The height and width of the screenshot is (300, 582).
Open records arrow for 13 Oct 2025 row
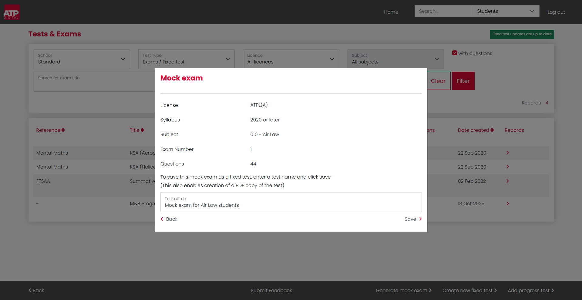[x=507, y=203]
